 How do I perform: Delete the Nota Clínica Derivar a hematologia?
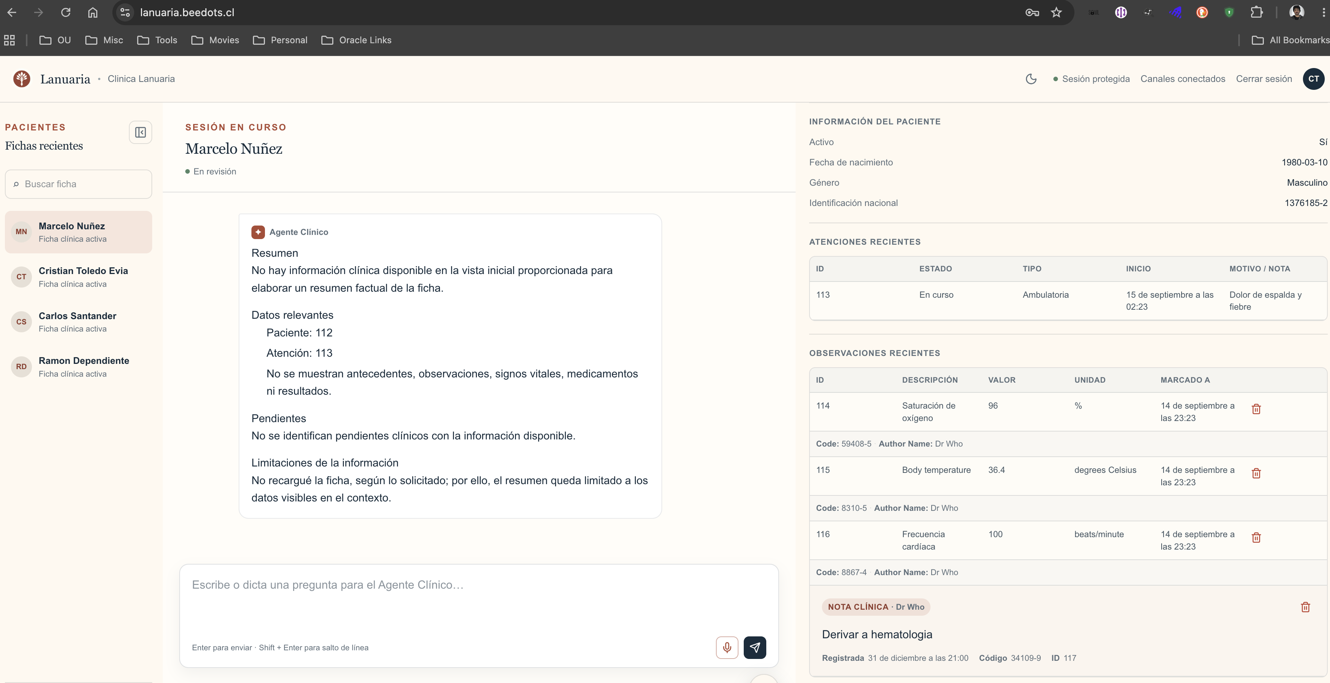[x=1305, y=607]
